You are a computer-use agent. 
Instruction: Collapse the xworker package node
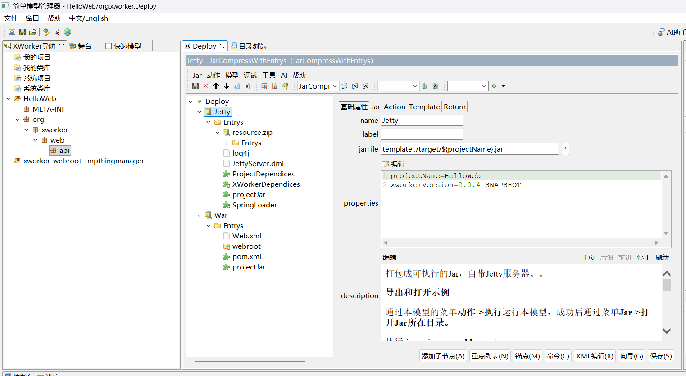(x=27, y=130)
